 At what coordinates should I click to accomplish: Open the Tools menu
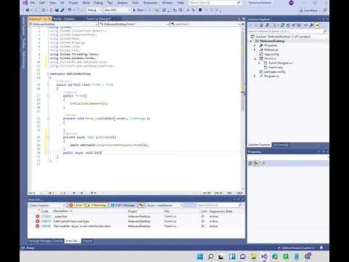[x=135, y=3]
